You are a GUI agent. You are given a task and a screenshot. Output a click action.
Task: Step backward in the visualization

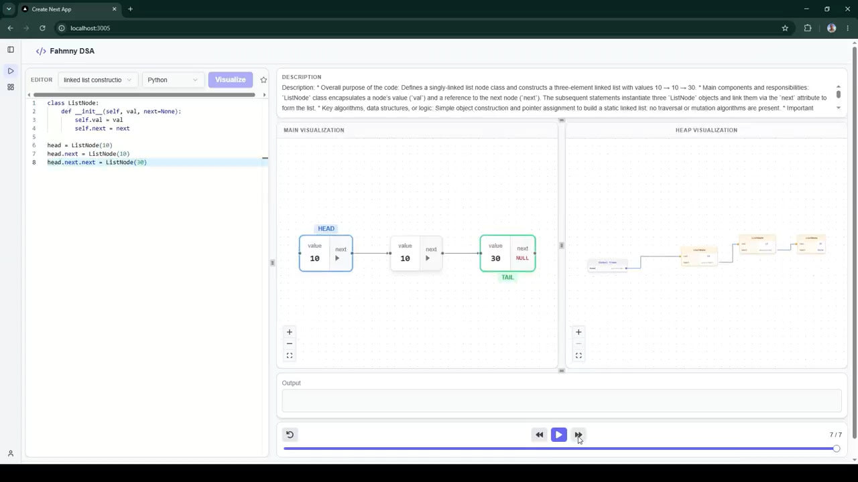539,435
